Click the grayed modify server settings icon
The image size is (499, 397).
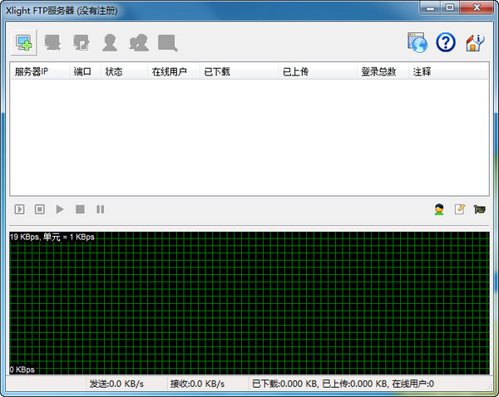[82, 42]
